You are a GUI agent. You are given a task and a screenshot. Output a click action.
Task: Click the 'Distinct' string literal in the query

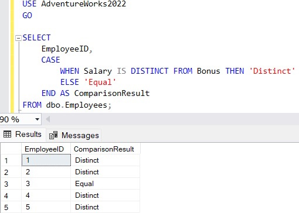pos(272,71)
